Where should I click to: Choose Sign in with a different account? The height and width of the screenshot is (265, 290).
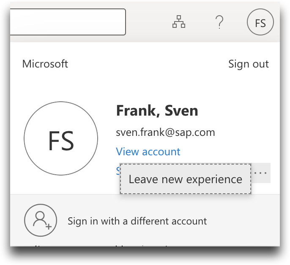(x=137, y=221)
